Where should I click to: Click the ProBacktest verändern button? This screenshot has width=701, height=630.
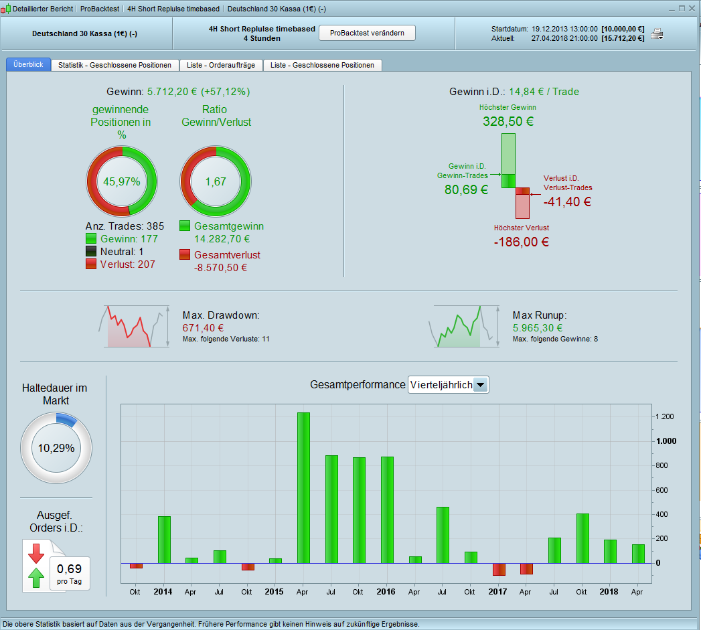367,33
